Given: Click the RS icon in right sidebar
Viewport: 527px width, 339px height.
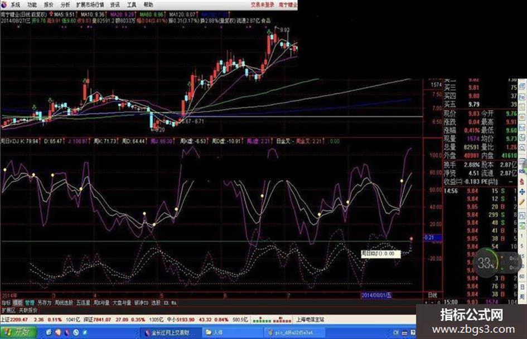Looking at the screenshot, I should click(522, 171).
